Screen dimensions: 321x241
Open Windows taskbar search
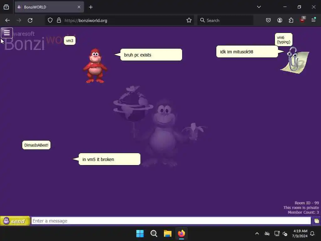(x=154, y=233)
